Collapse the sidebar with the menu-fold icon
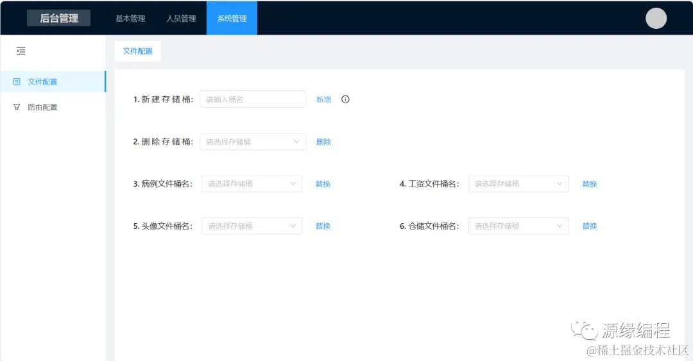This screenshot has height=361, width=693. click(21, 51)
